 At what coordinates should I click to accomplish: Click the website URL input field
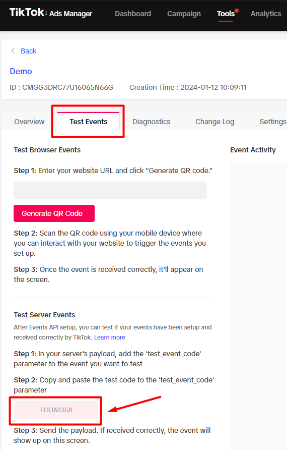110,190
